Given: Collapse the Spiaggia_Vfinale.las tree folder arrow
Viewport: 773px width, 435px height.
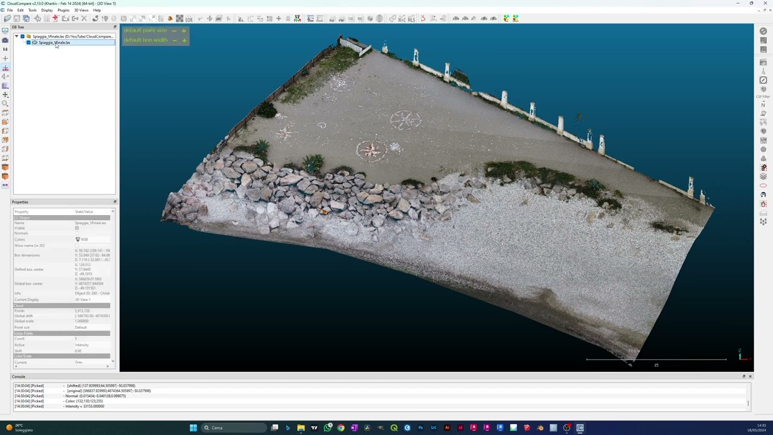Looking at the screenshot, I should 16,36.
